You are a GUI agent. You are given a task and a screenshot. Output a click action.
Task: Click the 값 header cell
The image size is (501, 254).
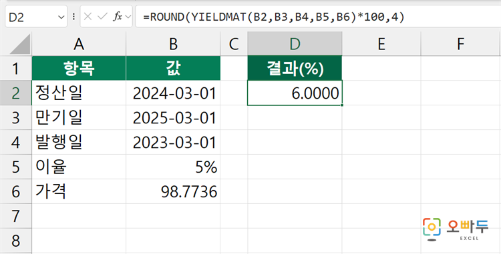pos(173,68)
